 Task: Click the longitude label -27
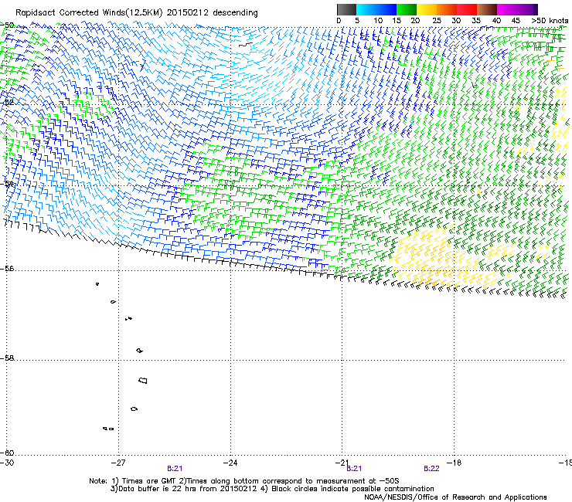point(118,463)
